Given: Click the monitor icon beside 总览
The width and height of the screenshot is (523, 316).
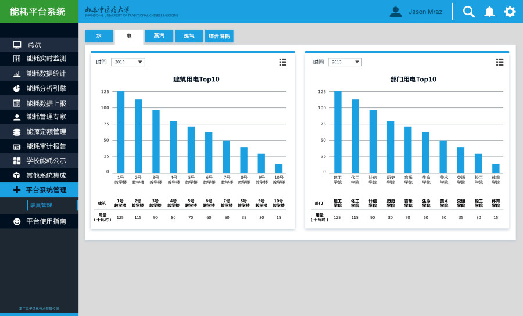Looking at the screenshot, I should 17,45.
